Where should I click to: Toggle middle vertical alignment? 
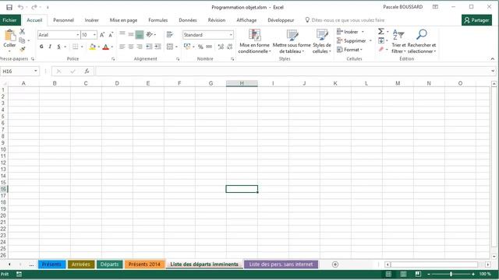[x=131, y=34]
